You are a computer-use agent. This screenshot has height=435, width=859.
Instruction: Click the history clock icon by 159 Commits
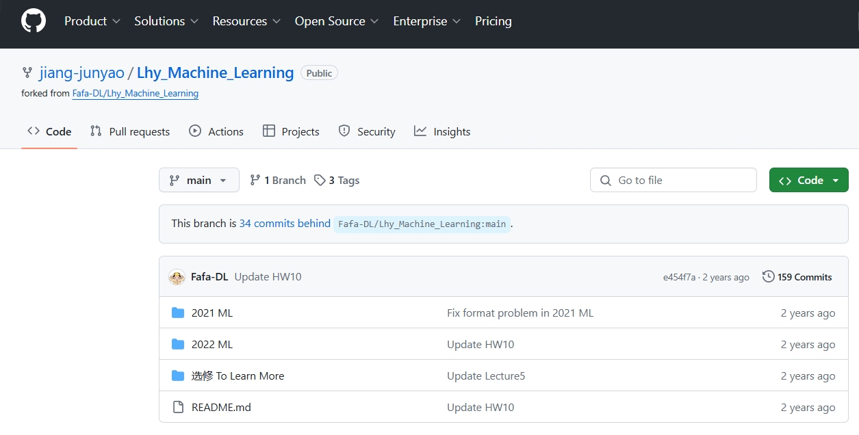point(769,277)
